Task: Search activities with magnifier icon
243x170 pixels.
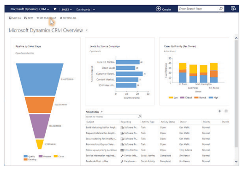Action: pos(139,116)
